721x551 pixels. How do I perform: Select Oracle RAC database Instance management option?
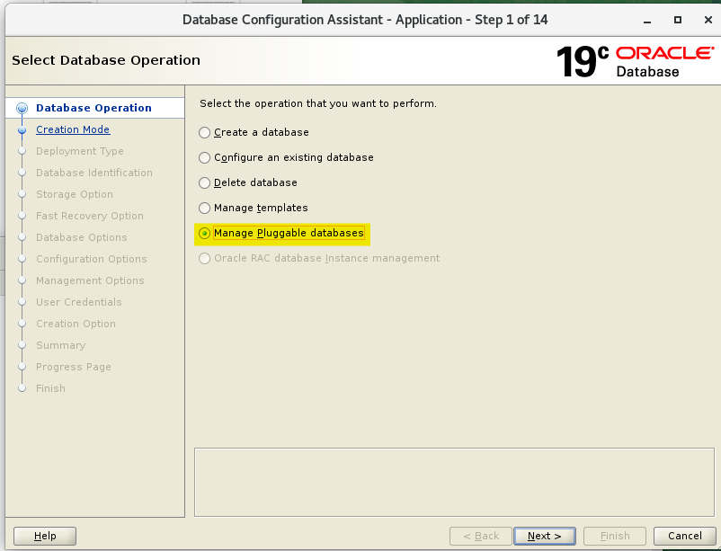[x=319, y=259]
